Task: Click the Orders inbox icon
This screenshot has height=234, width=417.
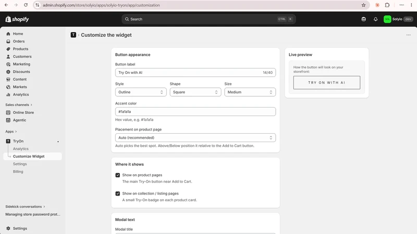Action: pos(8,42)
